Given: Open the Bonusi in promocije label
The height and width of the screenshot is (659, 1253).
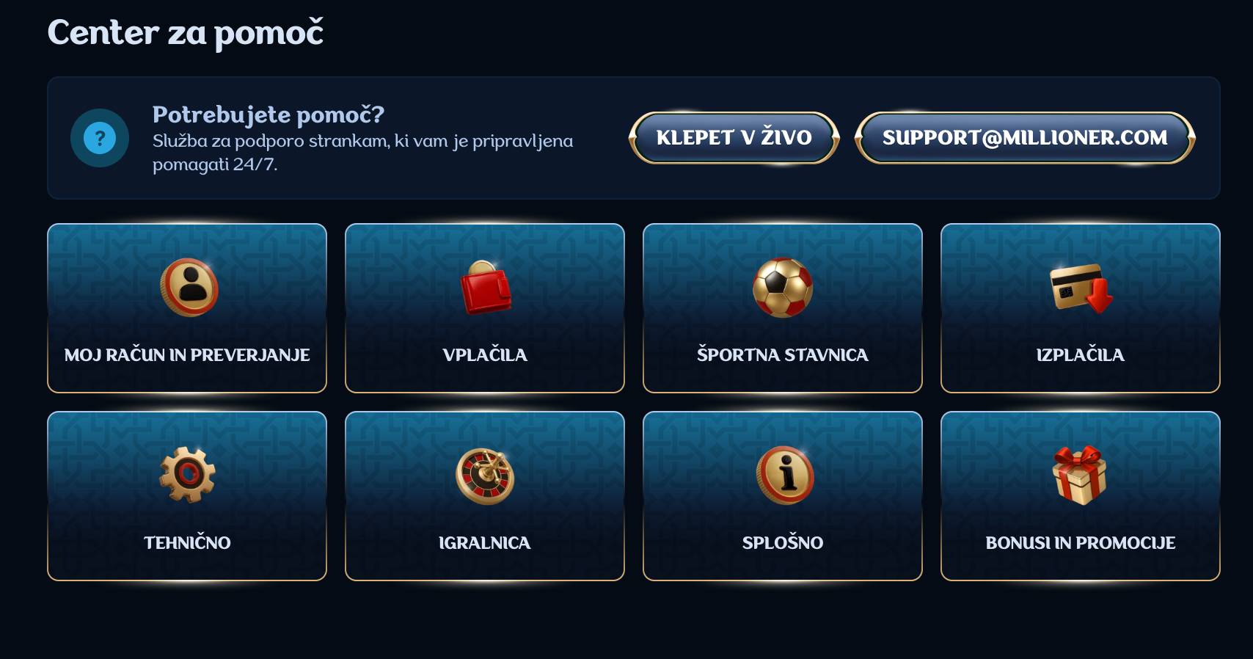Looking at the screenshot, I should pyautogui.click(x=1080, y=543).
